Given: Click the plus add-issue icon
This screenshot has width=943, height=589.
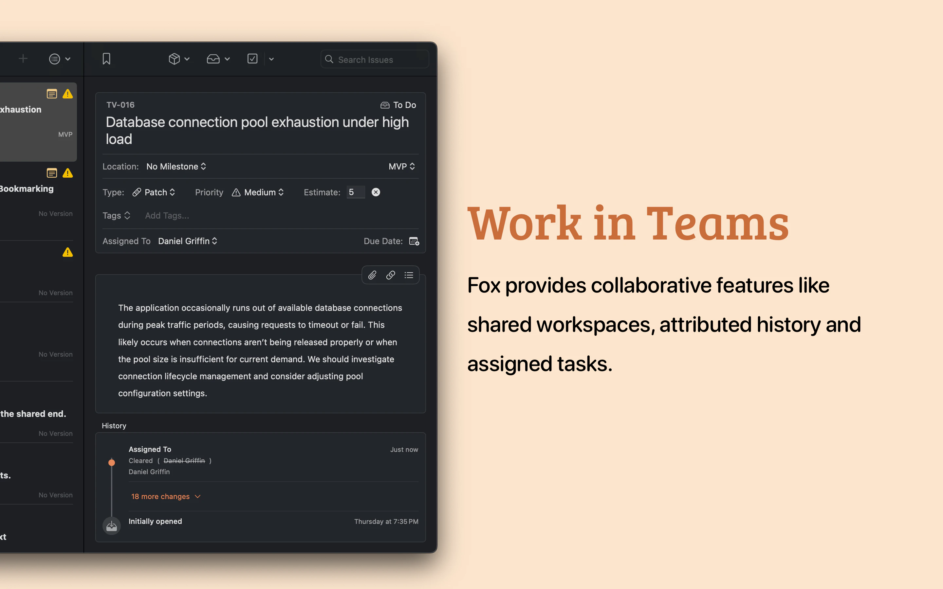Looking at the screenshot, I should click(23, 59).
